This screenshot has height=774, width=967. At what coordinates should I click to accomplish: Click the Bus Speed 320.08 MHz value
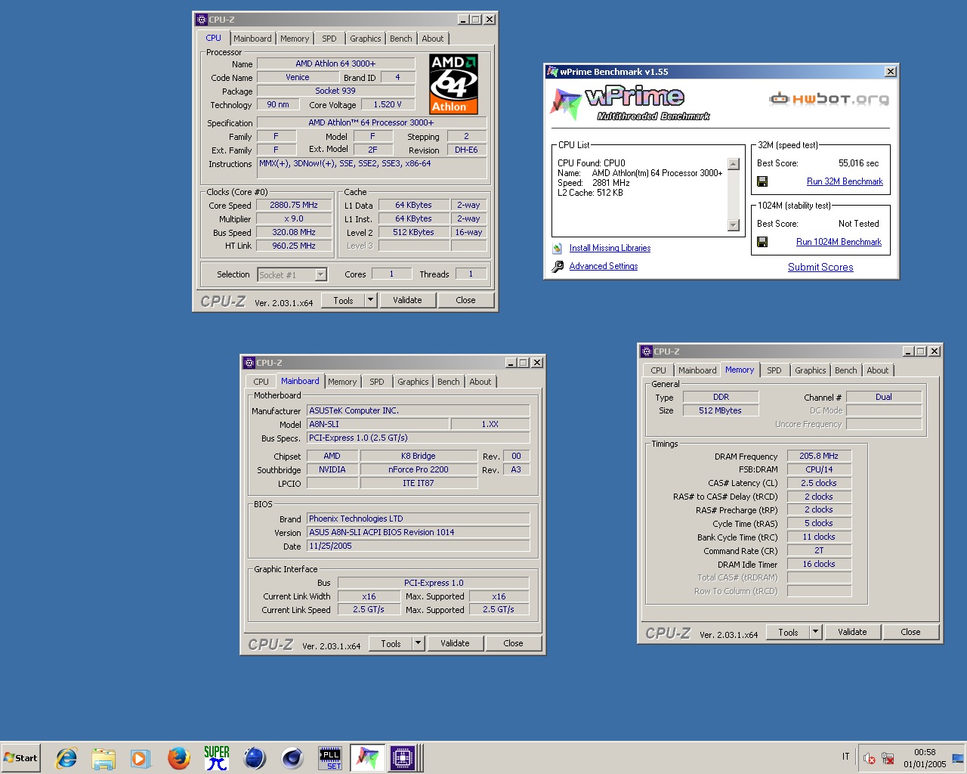coord(294,232)
